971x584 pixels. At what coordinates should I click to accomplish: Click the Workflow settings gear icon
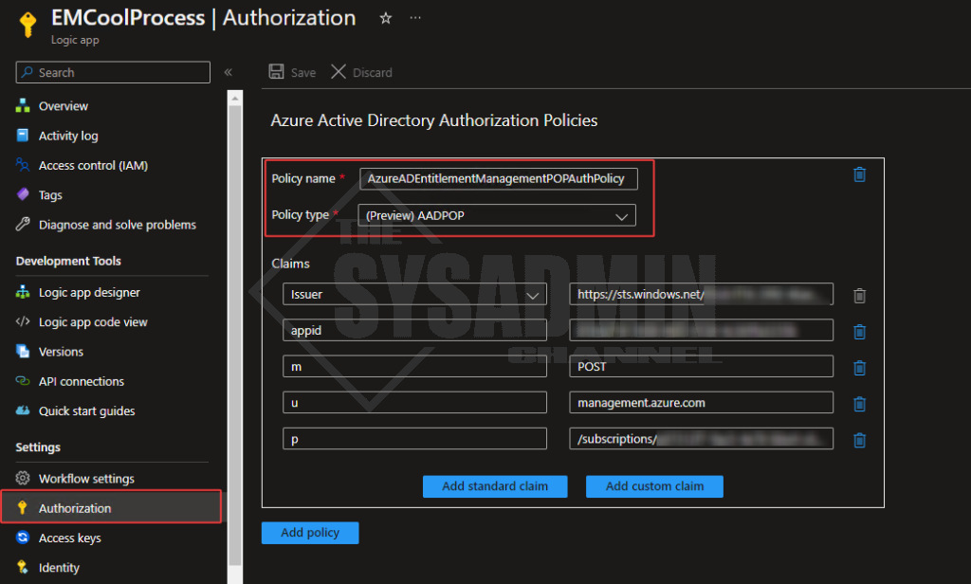tap(23, 478)
